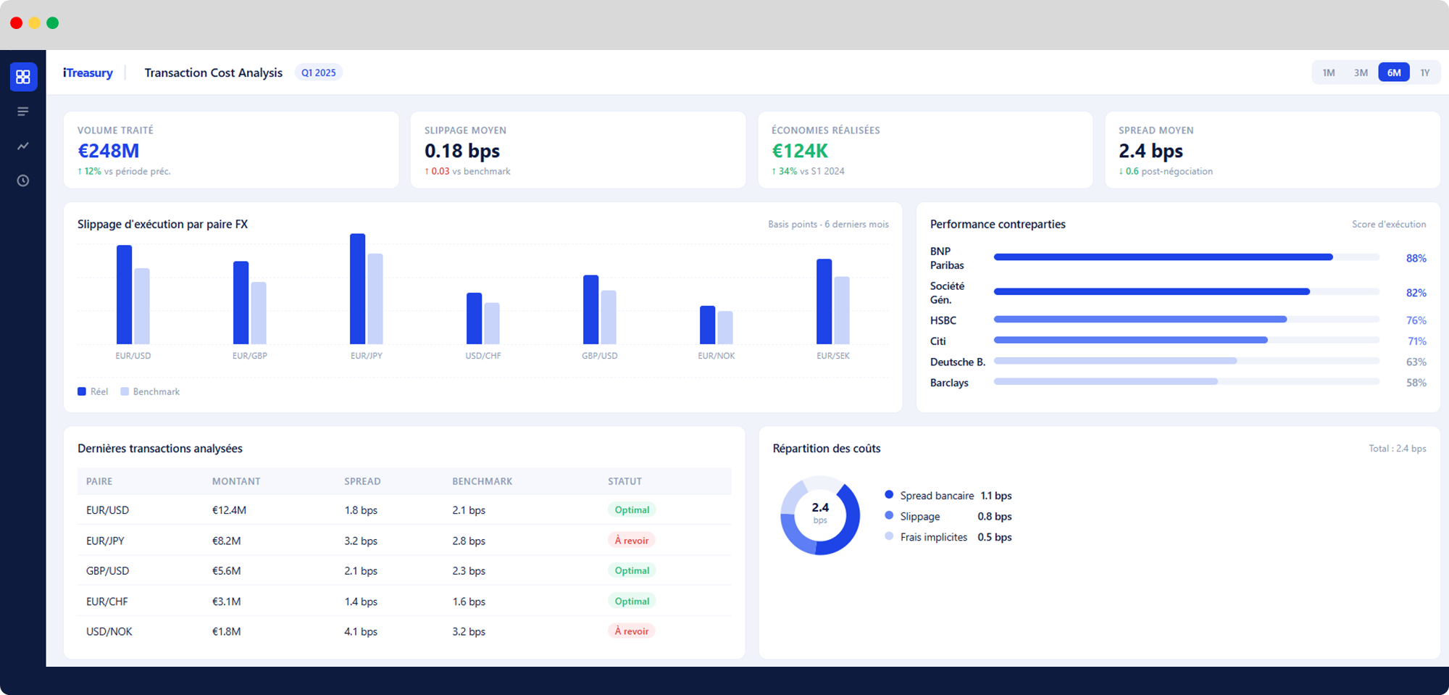This screenshot has width=1449, height=695.
Task: Click the Benchmark legend color square
Action: click(x=125, y=391)
